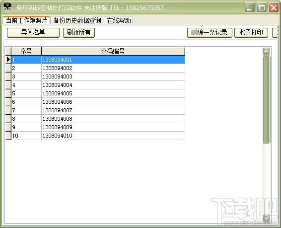The height and width of the screenshot is (228, 281).
Task: Click the 条码编号 column header
Action: [x=113, y=51]
